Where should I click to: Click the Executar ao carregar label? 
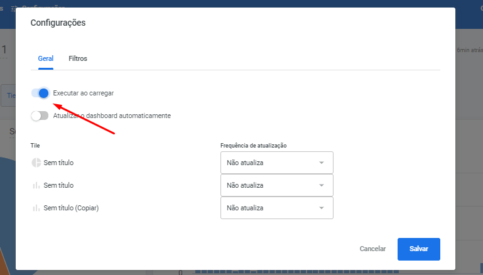click(x=83, y=93)
